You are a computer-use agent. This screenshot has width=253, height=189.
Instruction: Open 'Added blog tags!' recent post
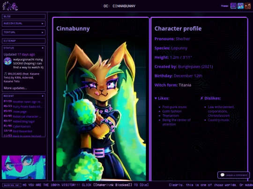point(24,121)
